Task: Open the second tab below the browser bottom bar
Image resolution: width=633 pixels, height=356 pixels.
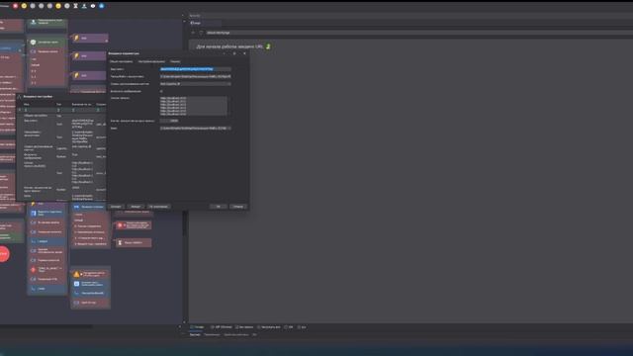Action: pos(212,335)
